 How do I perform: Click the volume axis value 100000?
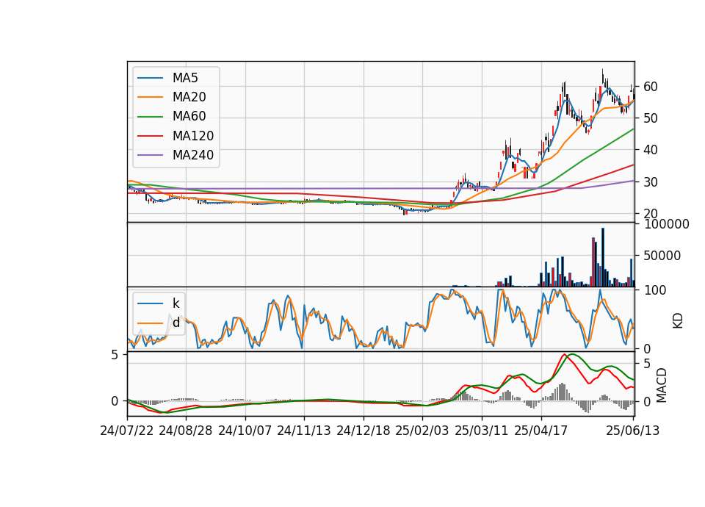tap(666, 224)
